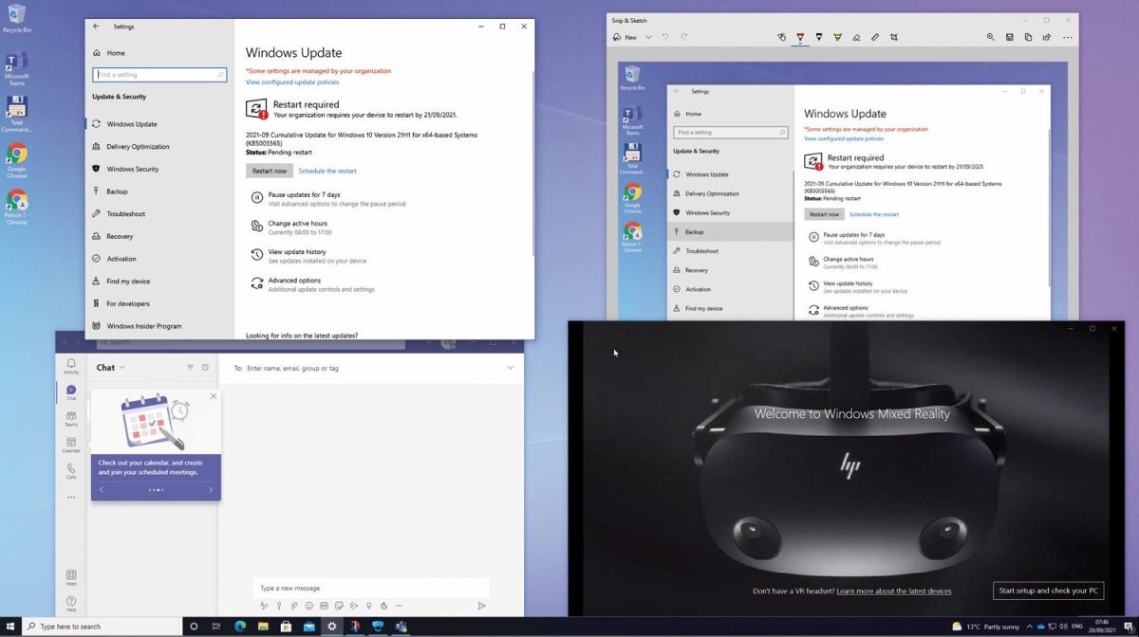1139x637 pixels.
Task: Share the snip from Snip & Sketch
Action: [x=1047, y=37]
